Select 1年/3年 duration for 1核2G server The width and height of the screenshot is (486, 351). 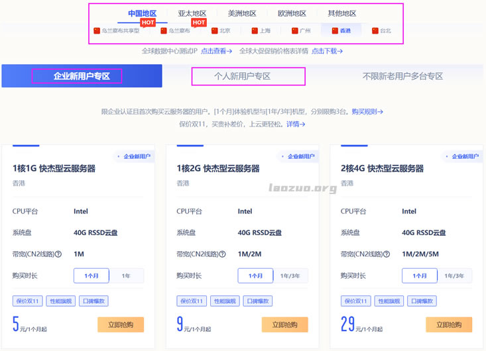290,276
